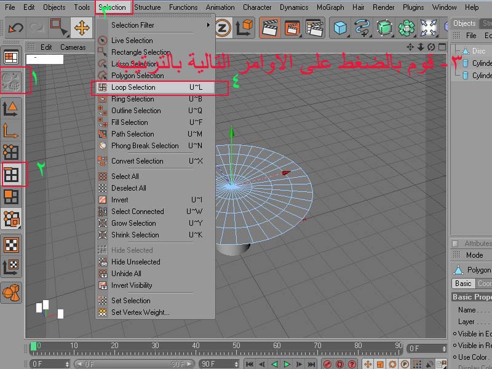Image resolution: width=492 pixels, height=369 pixels.
Task: Choose Invert from the Selection menu
Action: point(156,199)
